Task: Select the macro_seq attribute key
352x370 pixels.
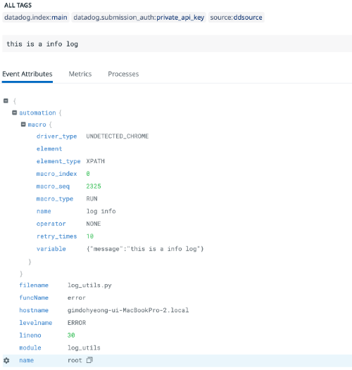Action: click(x=53, y=186)
